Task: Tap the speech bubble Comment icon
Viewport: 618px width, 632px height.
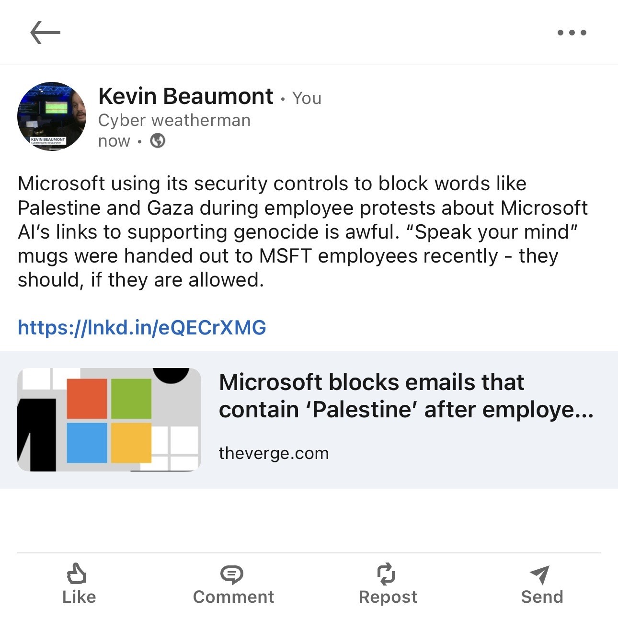Action: click(232, 574)
